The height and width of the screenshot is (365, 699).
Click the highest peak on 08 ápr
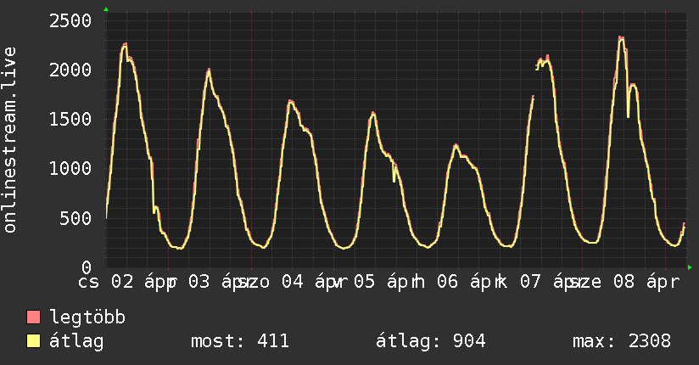click(621, 37)
